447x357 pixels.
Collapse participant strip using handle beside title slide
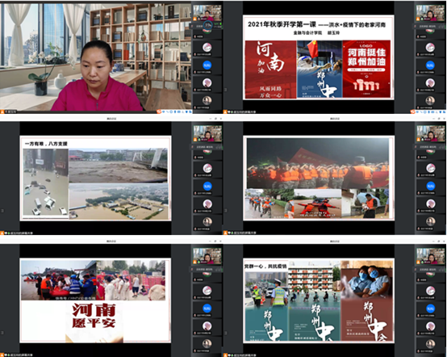tap(225, 90)
